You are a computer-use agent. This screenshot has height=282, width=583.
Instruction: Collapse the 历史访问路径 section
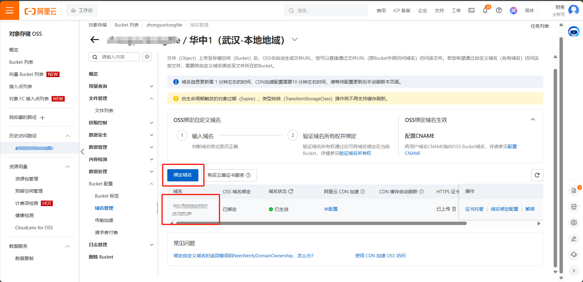[68, 135]
